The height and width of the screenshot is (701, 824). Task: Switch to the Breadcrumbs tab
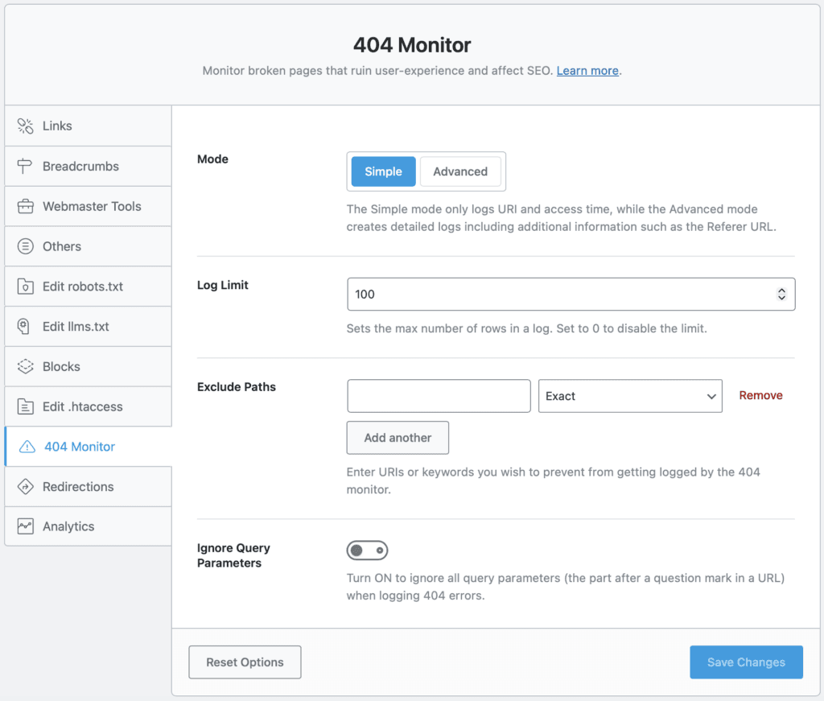pyautogui.click(x=88, y=166)
